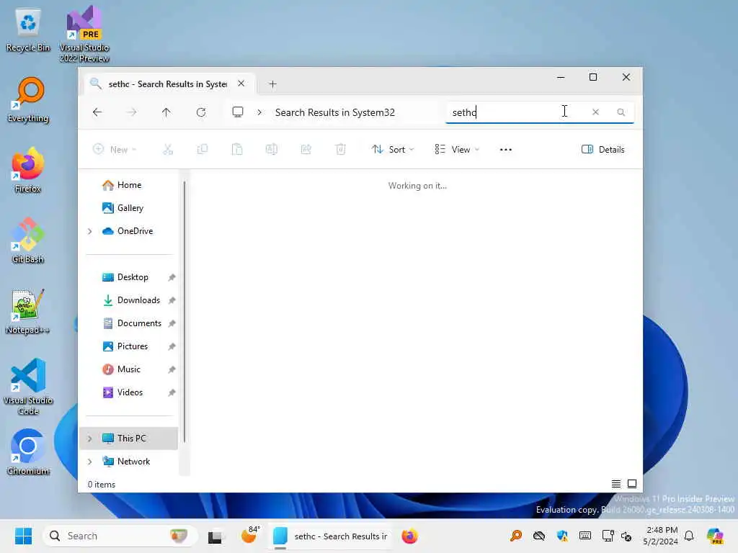Open Gallery in navigation pane
Screen dimensions: 738x553
tap(123, 208)
